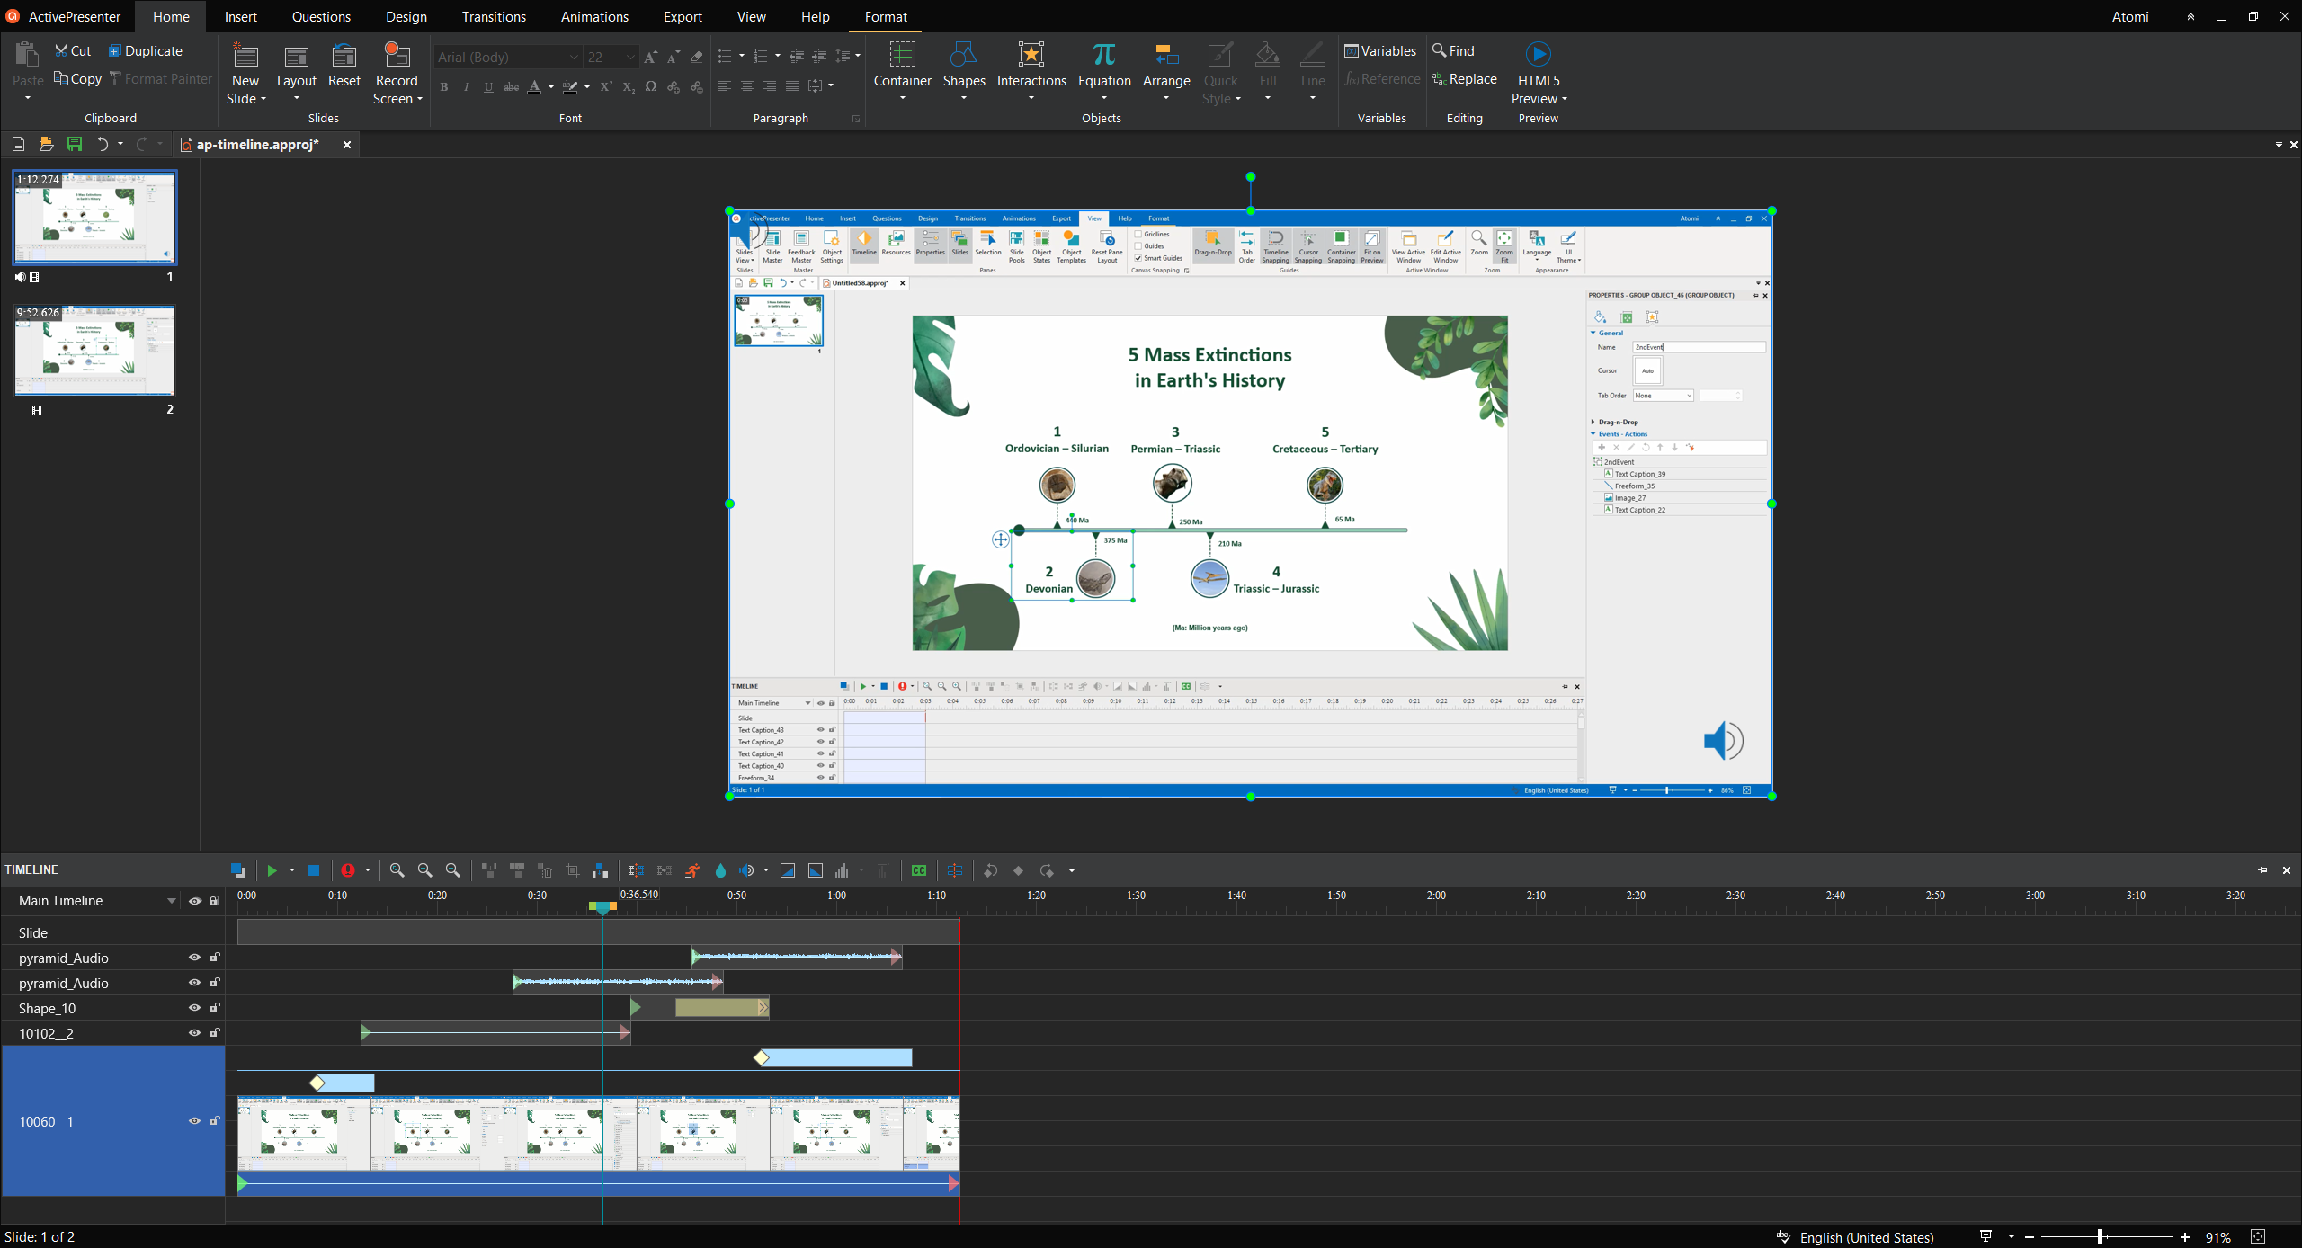Toggle lock for Main Timeline

click(214, 901)
